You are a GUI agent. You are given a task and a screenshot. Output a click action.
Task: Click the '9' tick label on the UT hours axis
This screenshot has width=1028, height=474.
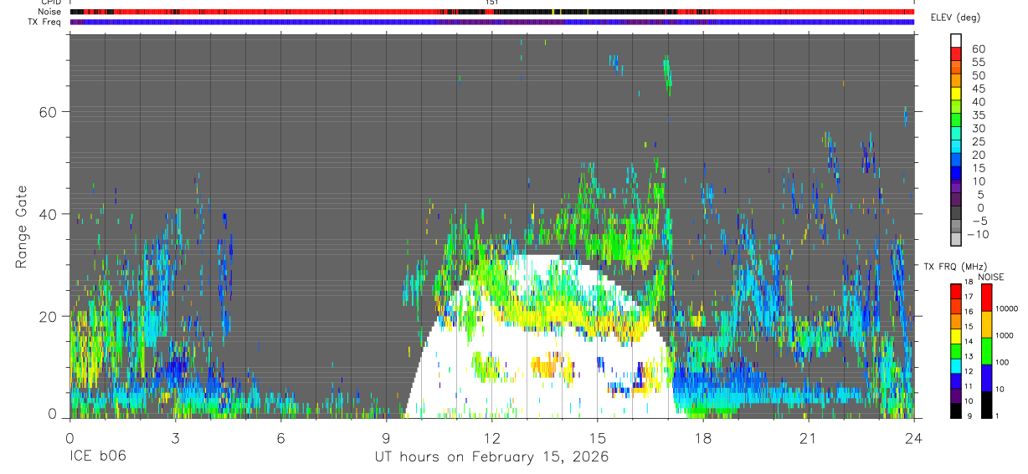point(386,437)
